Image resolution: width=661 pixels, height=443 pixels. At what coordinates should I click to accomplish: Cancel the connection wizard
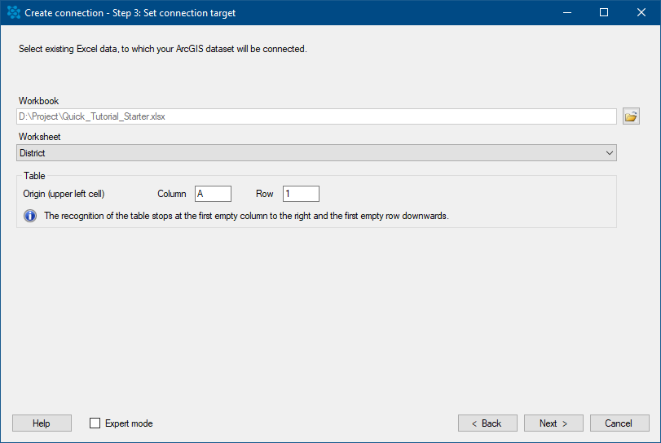(619, 423)
